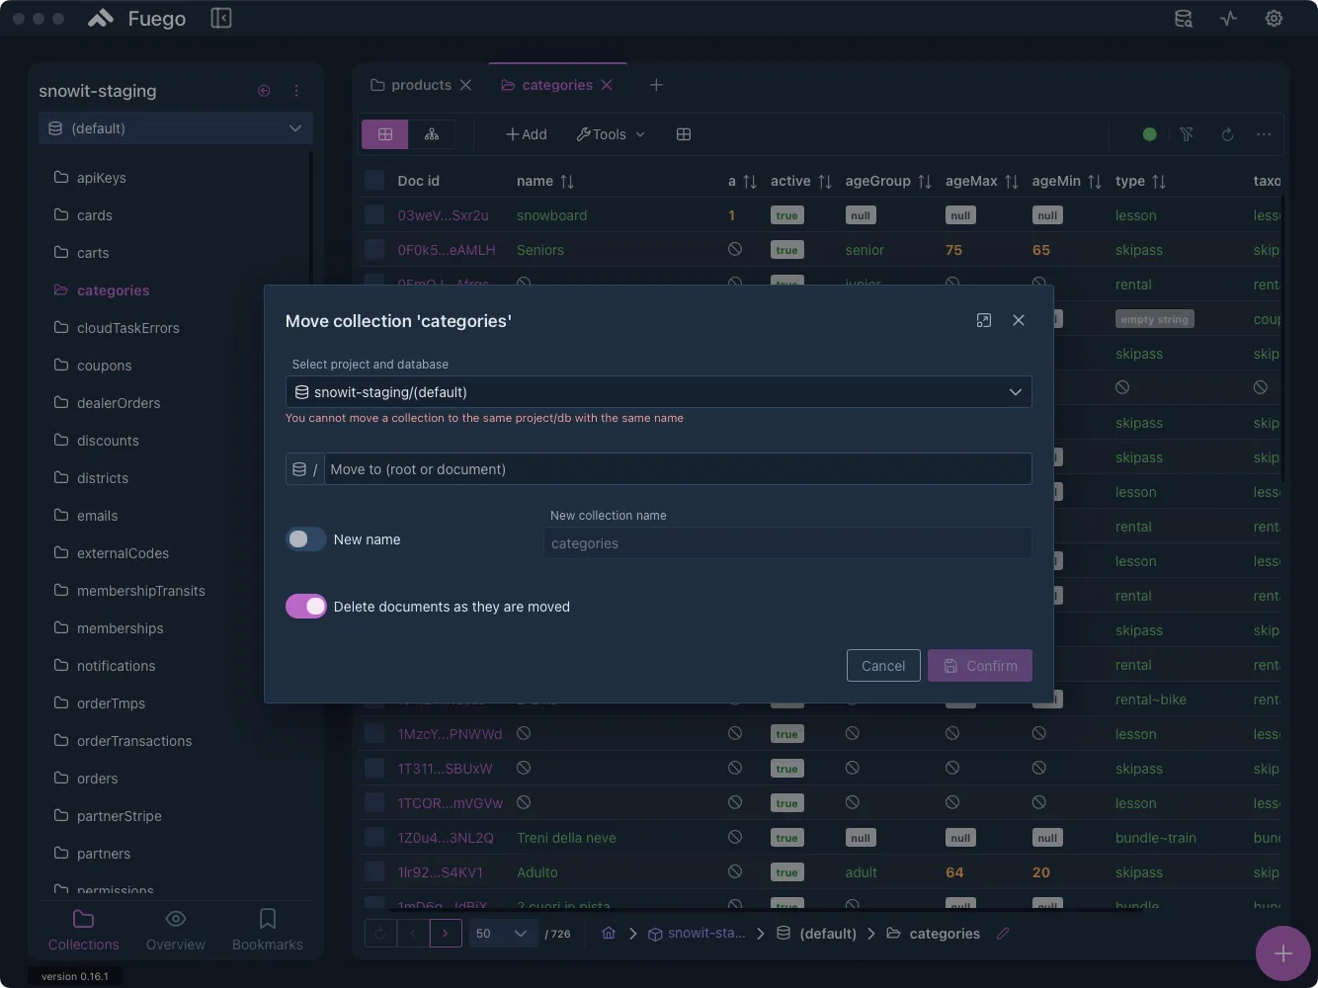Check the row checkbox for 1T311...SBUxW
The width and height of the screenshot is (1318, 988).
coord(374,768)
